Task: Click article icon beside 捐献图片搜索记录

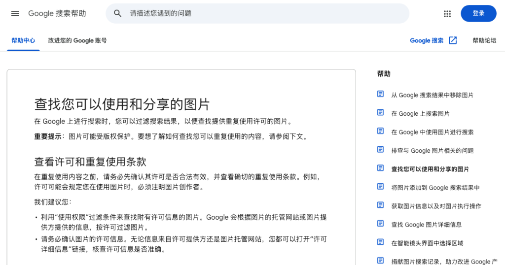Action: 380,261
